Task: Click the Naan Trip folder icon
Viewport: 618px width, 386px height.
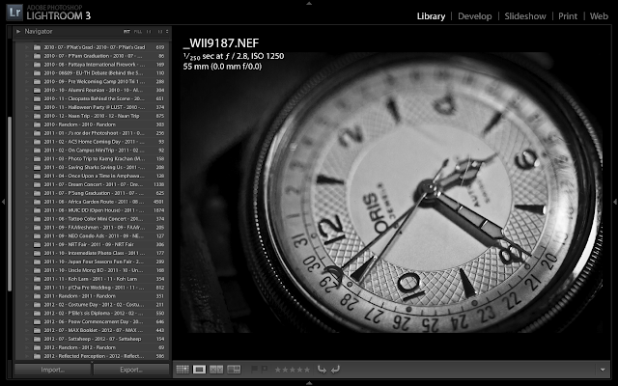Action: point(37,116)
